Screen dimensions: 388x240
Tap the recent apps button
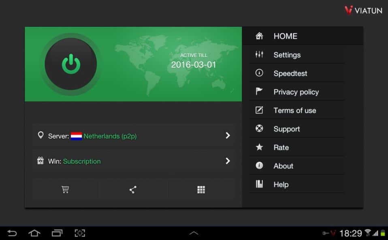point(57,233)
